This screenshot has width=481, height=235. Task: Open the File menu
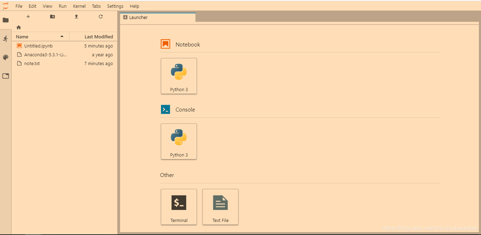18,6
